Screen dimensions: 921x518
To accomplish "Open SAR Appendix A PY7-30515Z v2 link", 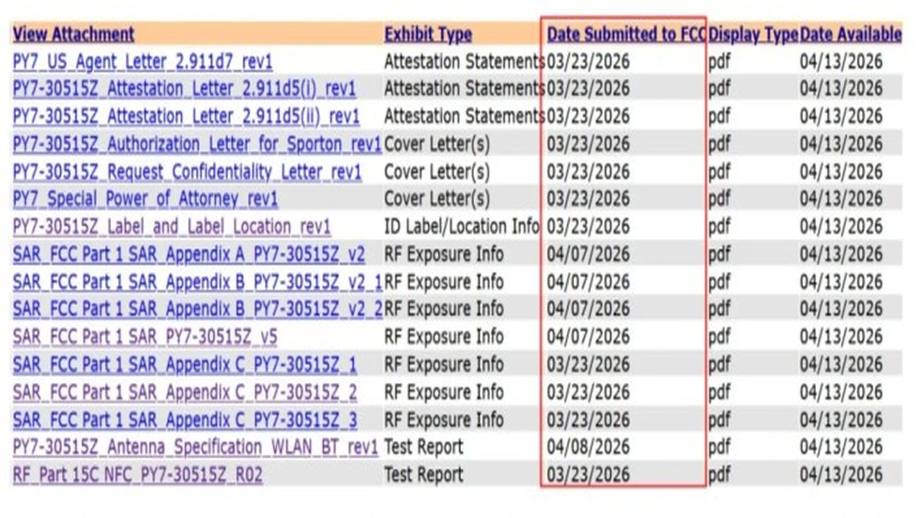I will pyautogui.click(x=189, y=255).
